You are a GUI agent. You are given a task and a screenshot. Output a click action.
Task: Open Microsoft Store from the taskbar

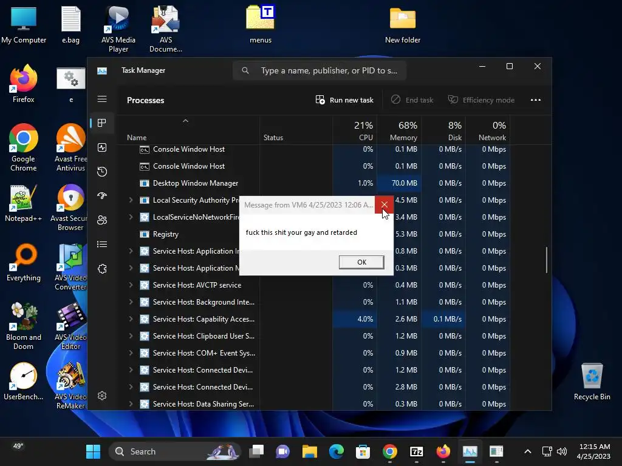point(363,451)
